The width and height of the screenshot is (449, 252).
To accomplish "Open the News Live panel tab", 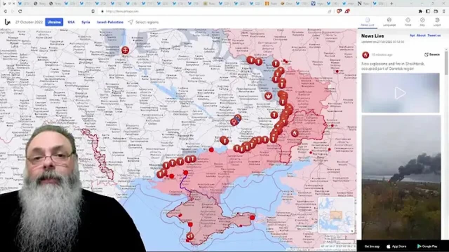I will [x=367, y=22].
